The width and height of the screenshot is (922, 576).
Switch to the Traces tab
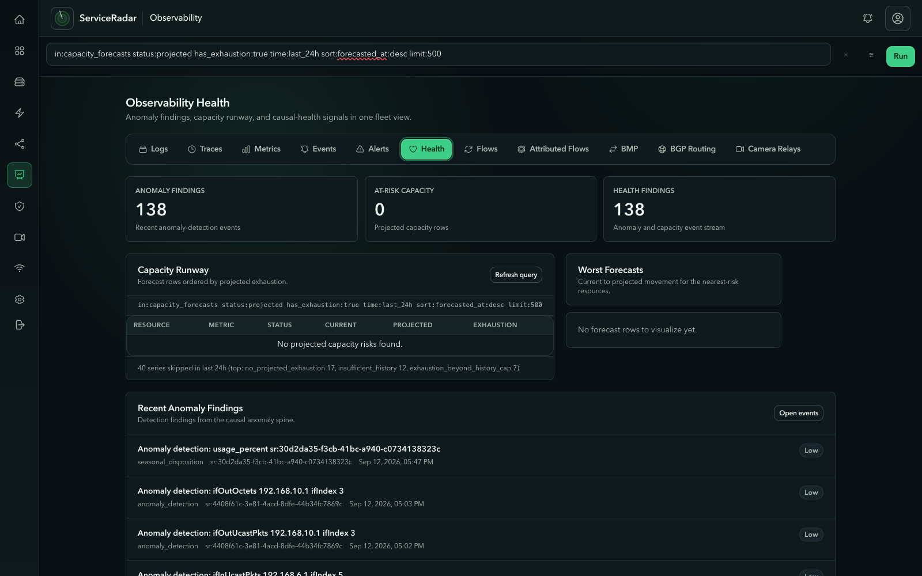(x=205, y=149)
